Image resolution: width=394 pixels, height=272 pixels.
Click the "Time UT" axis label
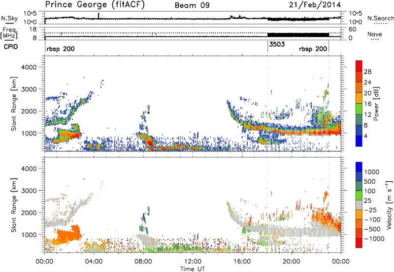click(193, 269)
